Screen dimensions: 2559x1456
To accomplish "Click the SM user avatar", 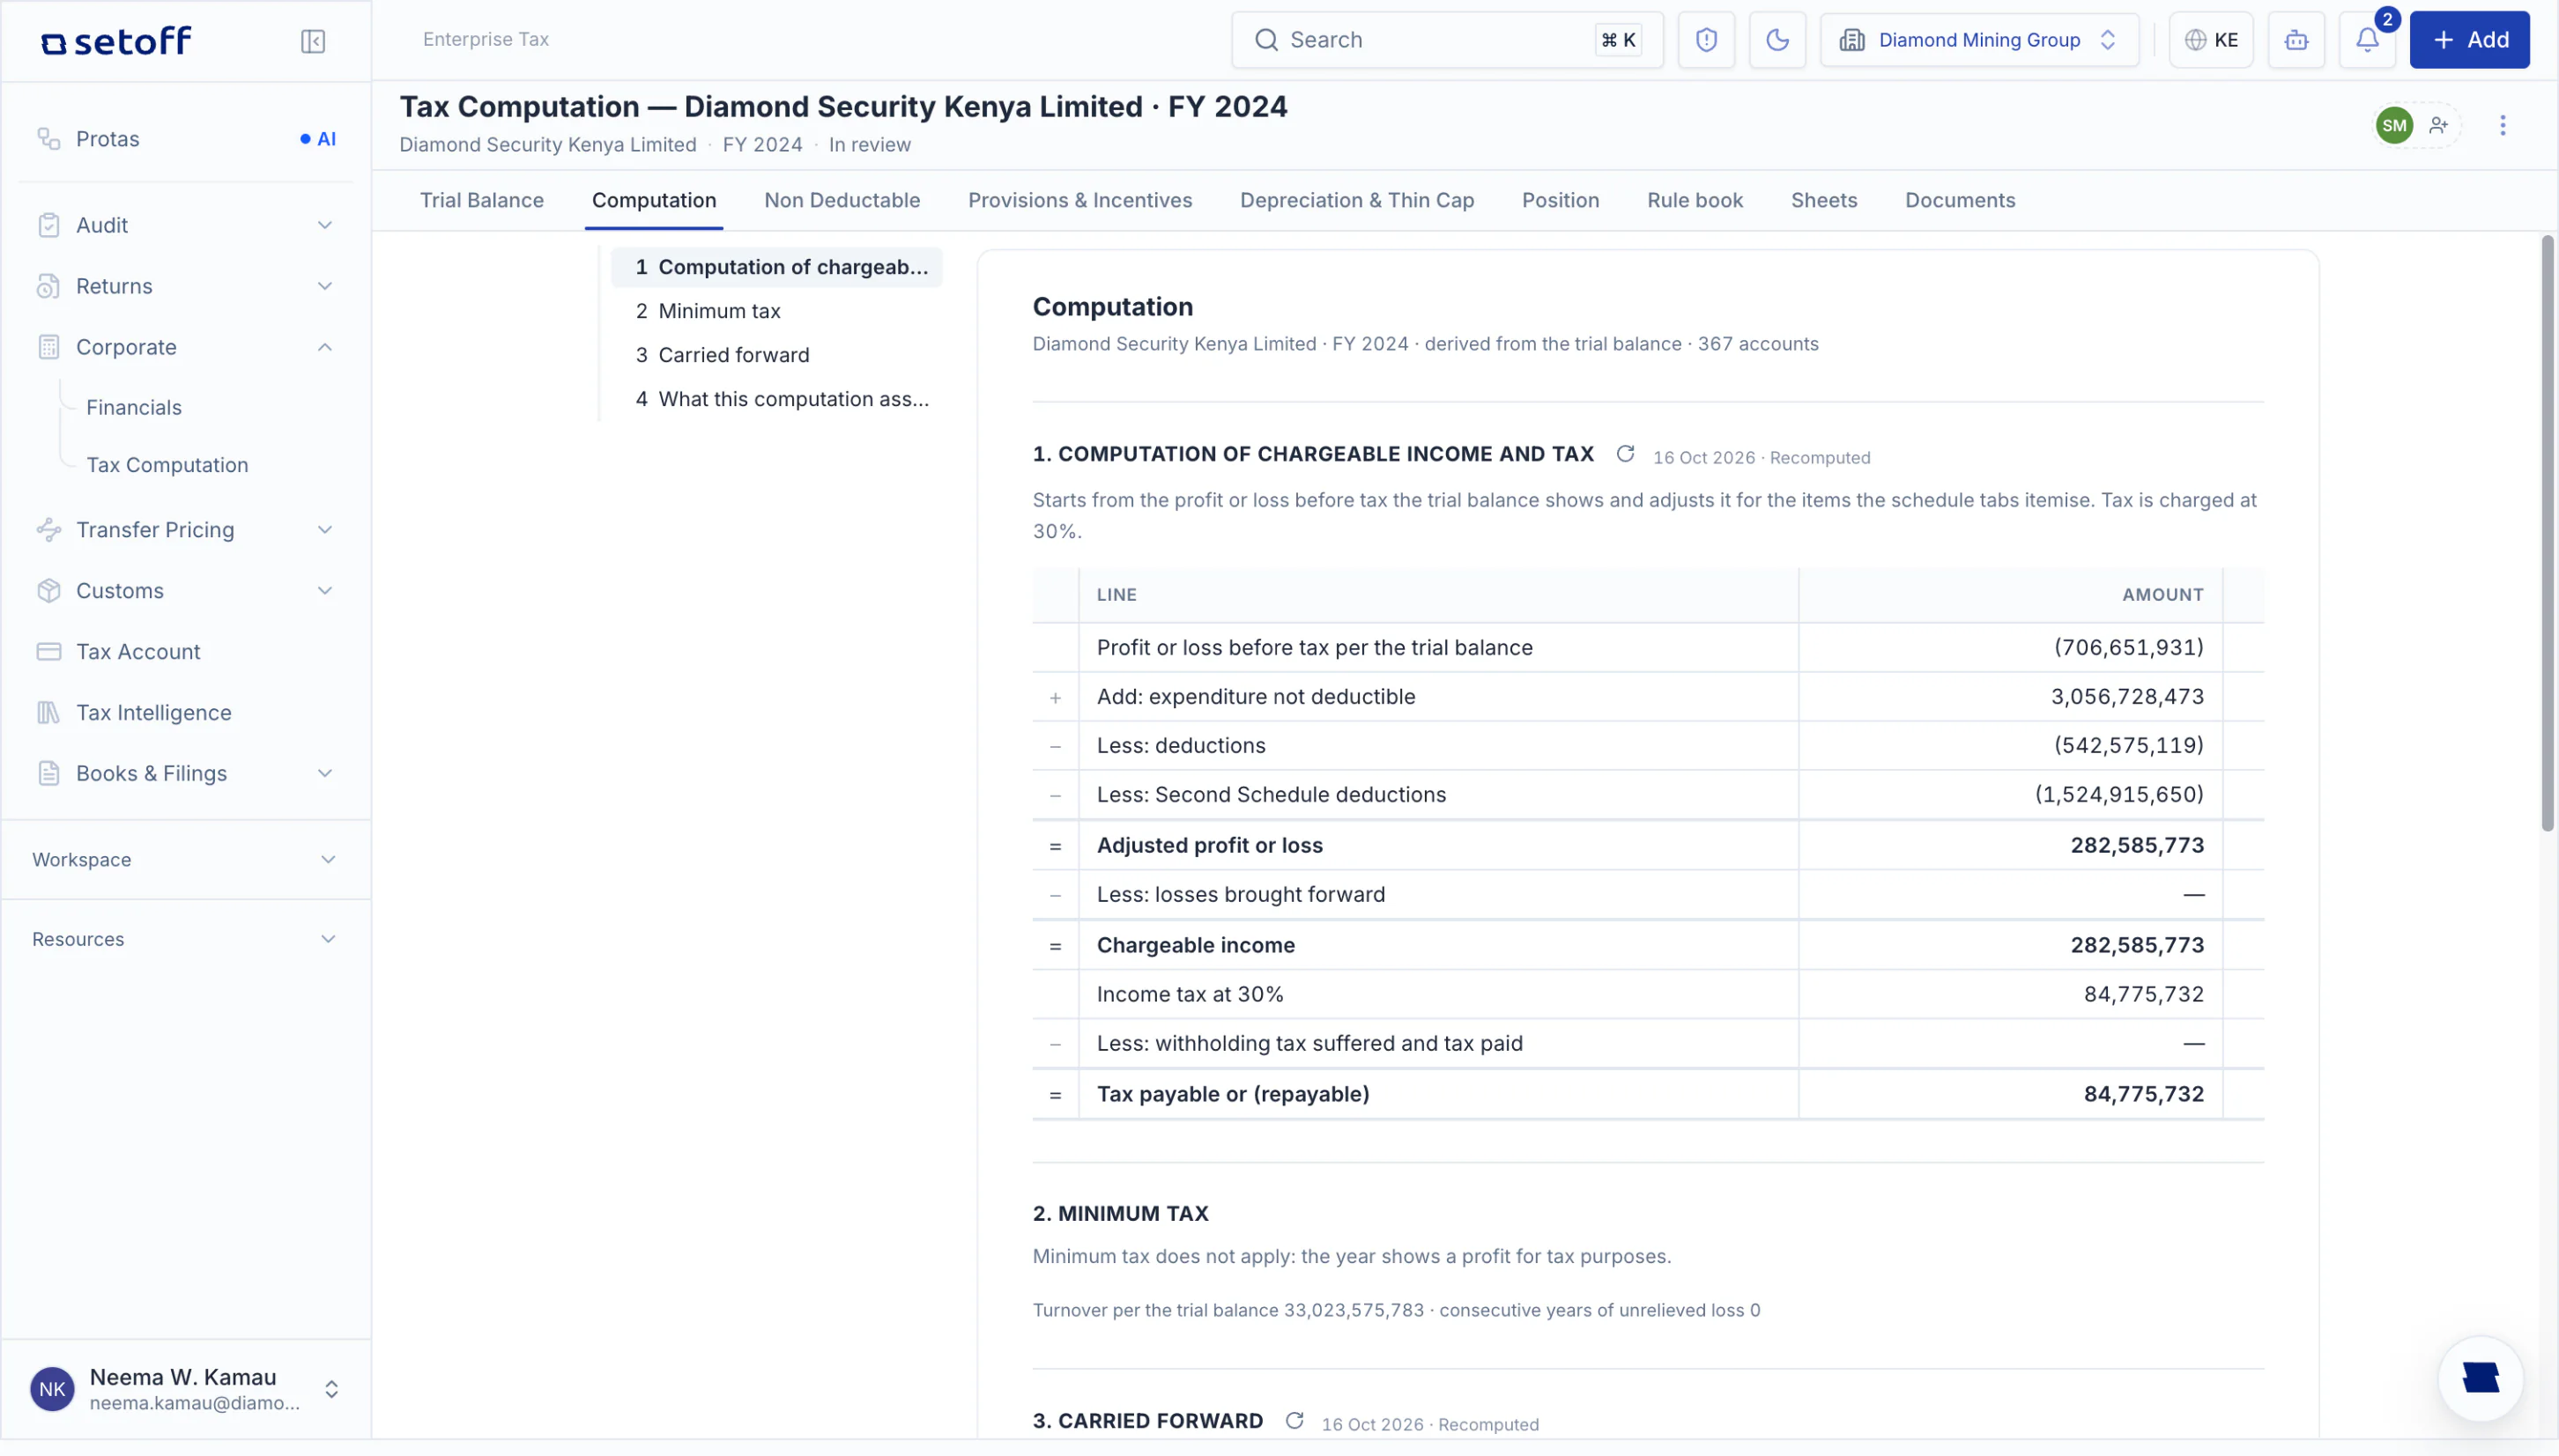I will tap(2394, 125).
